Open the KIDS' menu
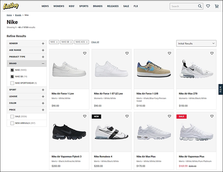Screen dimensions: 223x172 tap(72, 6)
